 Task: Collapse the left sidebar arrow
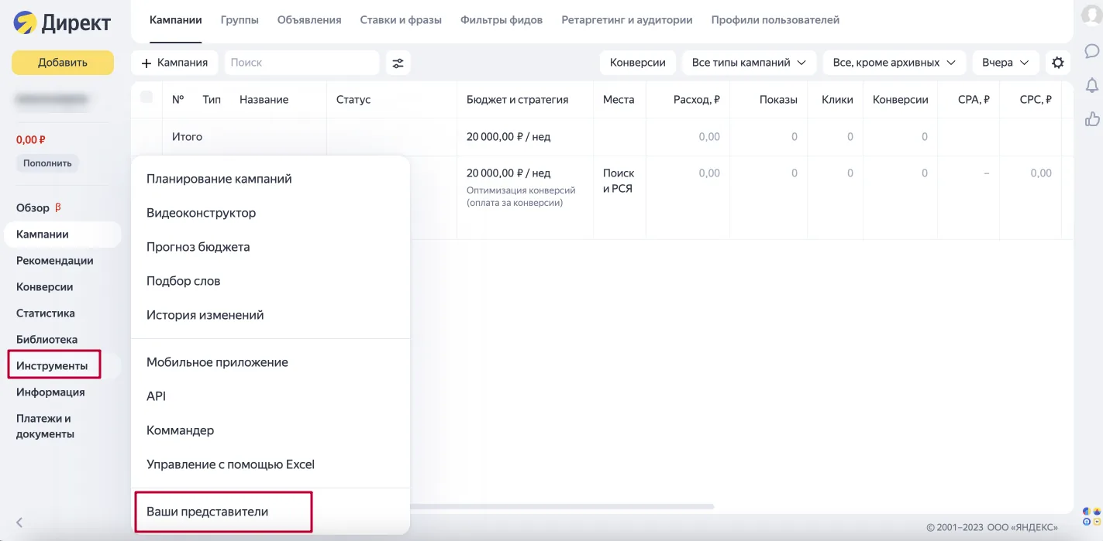click(x=19, y=522)
